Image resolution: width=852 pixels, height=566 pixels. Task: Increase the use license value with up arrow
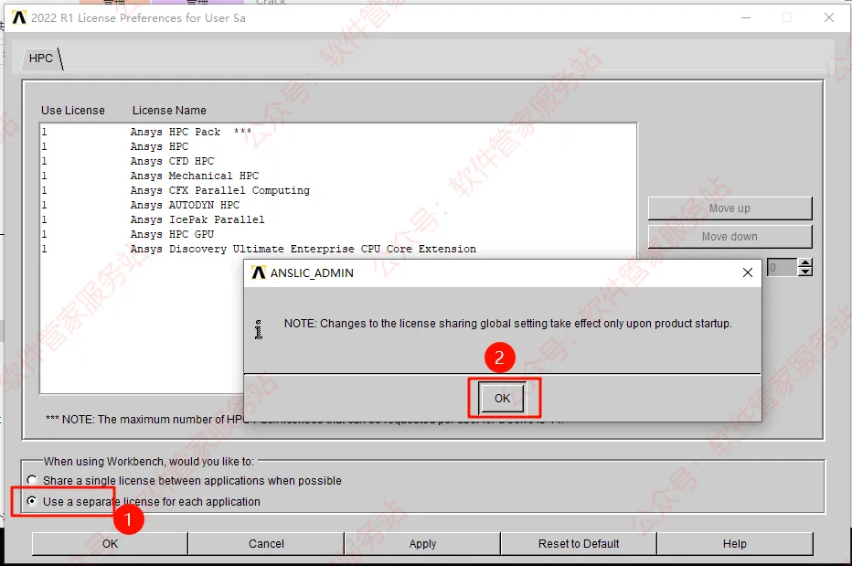tap(805, 262)
